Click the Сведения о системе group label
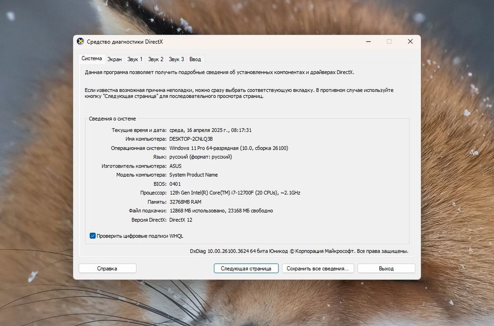This screenshot has height=326, width=494. 113,119
